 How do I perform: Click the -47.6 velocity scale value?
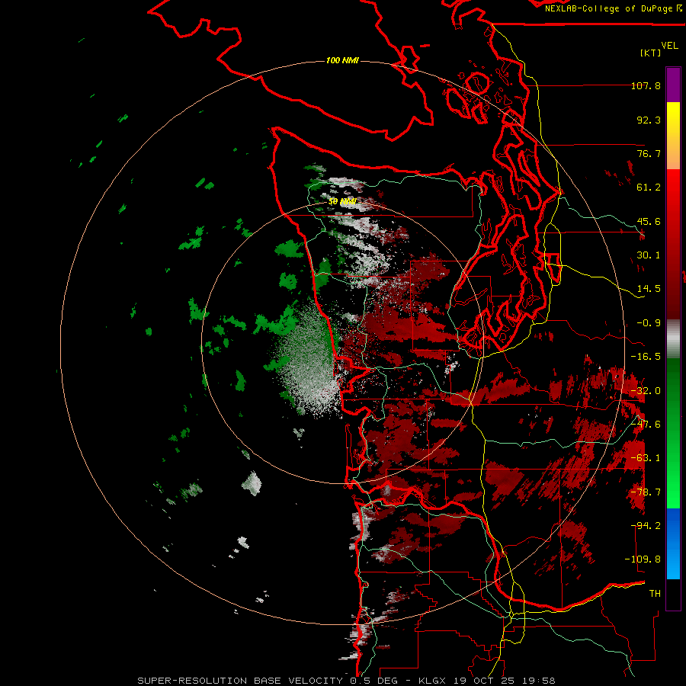coord(646,425)
